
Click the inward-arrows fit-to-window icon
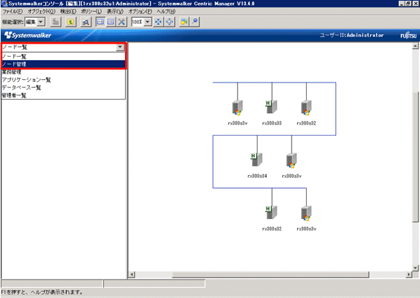[158, 22]
